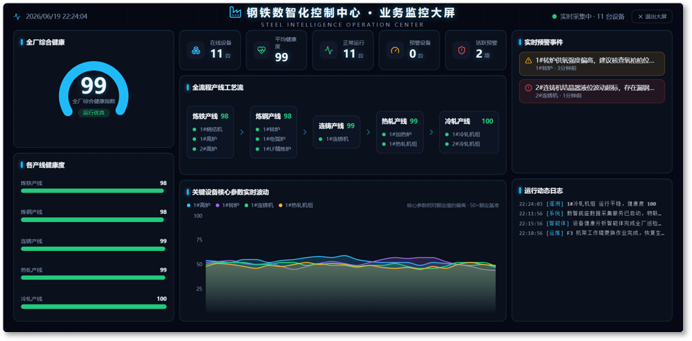Click the 22:11:56 [系统] log entry
The image size is (692, 341).
[x=592, y=214]
